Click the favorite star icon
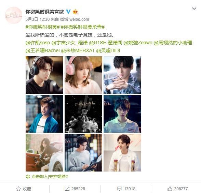 [x=18, y=189]
